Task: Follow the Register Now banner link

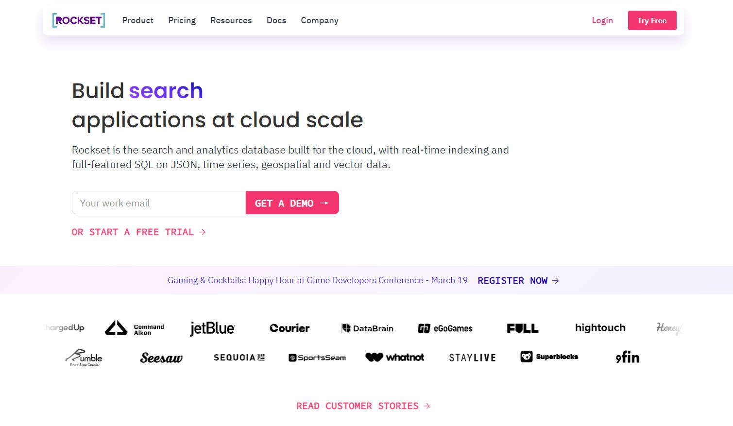Action: pyautogui.click(x=518, y=281)
